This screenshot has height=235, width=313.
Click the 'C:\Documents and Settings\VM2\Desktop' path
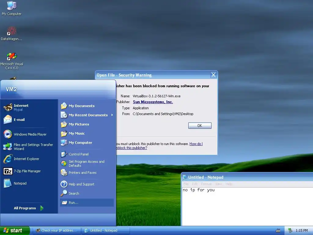coord(163,114)
